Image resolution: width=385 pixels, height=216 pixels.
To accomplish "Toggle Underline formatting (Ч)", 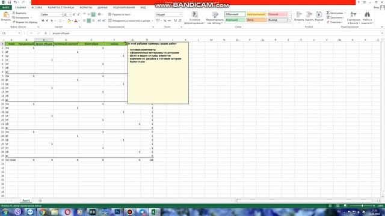I will tap(52, 21).
